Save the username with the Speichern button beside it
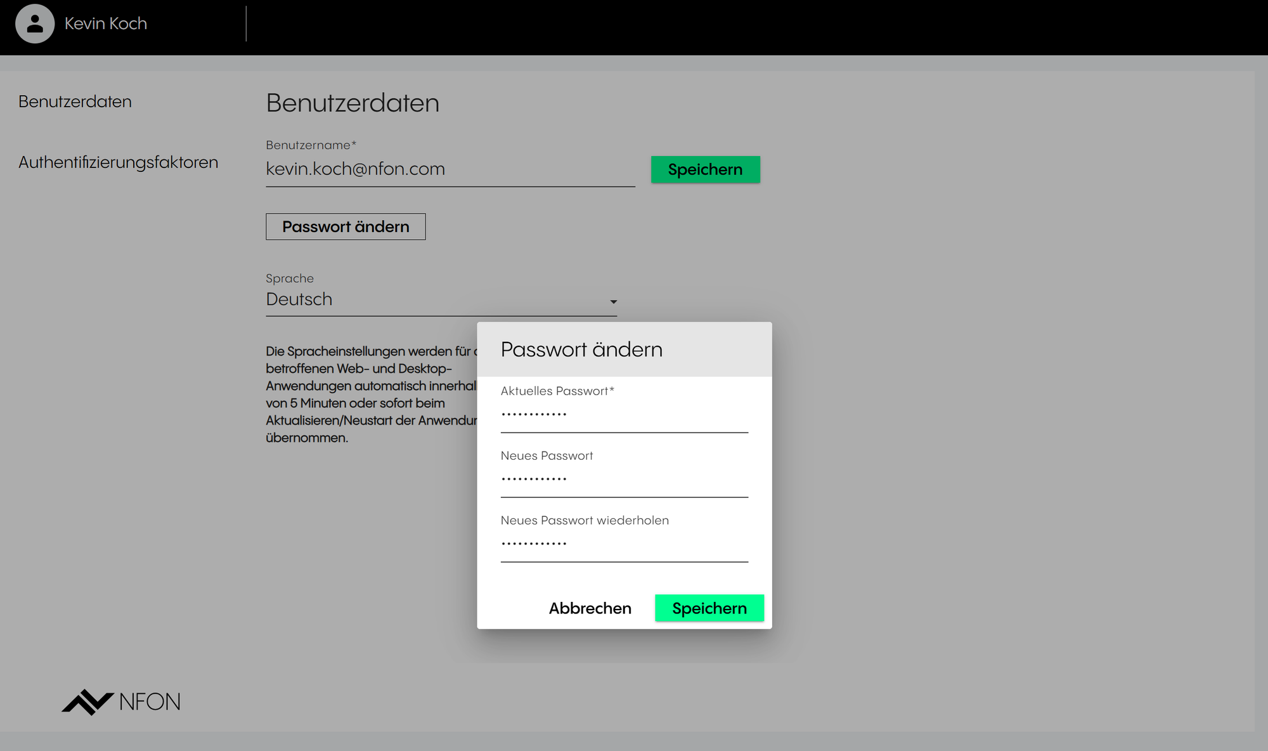1268x751 pixels. coord(705,169)
